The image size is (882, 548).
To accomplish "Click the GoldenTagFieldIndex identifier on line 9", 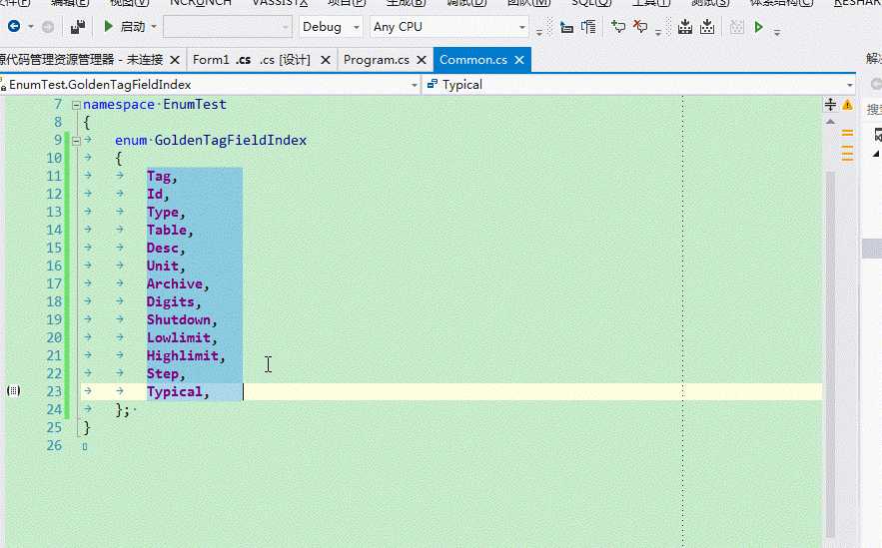I will pyautogui.click(x=231, y=141).
